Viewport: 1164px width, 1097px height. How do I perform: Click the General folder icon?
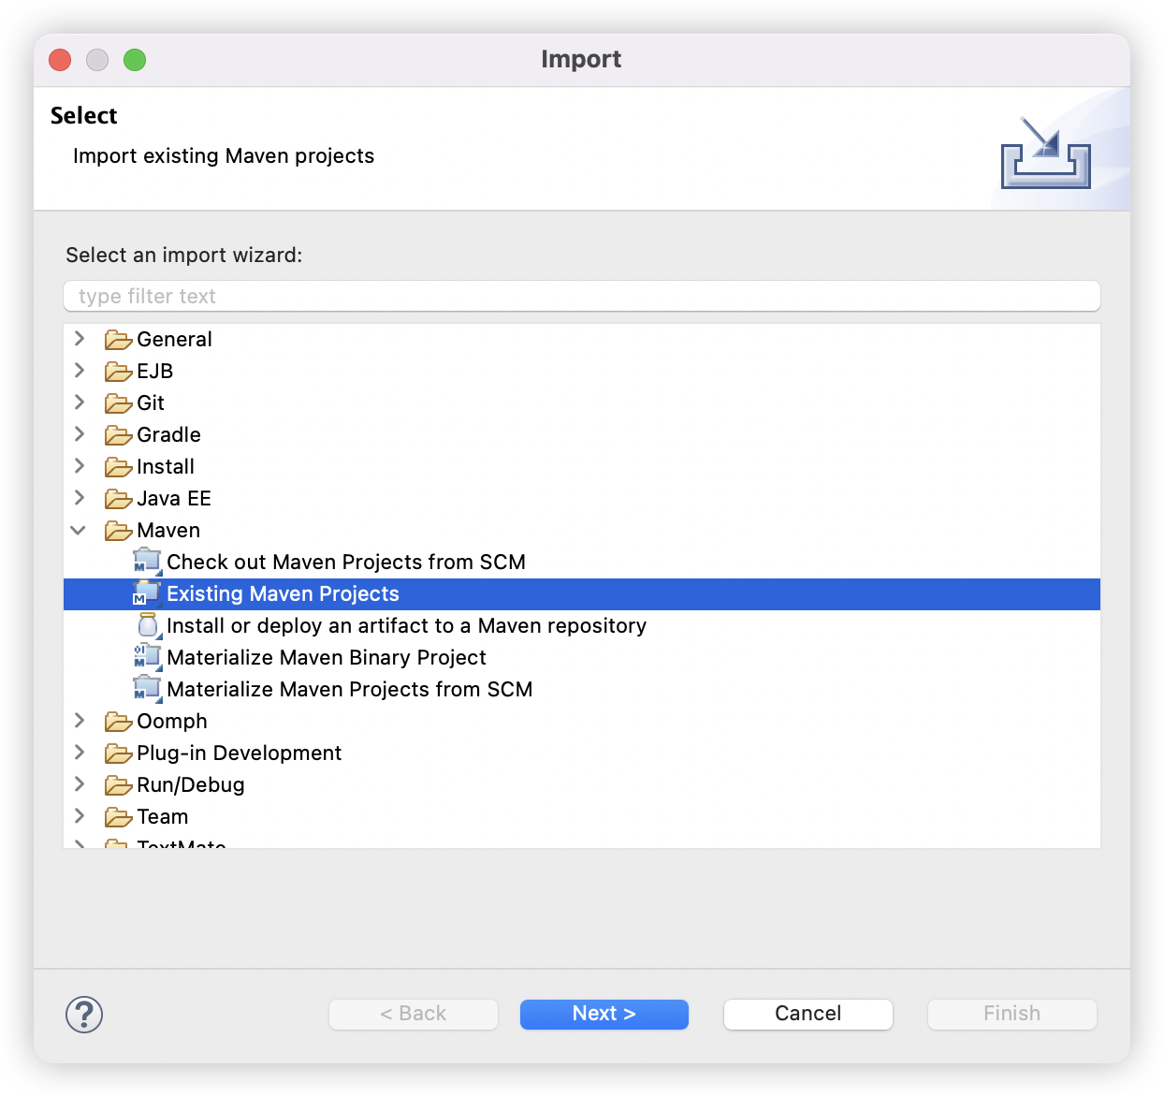click(x=118, y=340)
